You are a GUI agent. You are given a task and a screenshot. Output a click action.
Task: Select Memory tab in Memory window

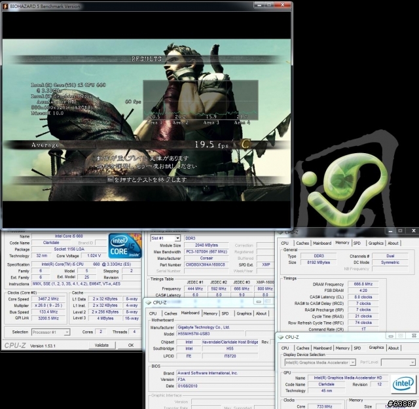342,243
